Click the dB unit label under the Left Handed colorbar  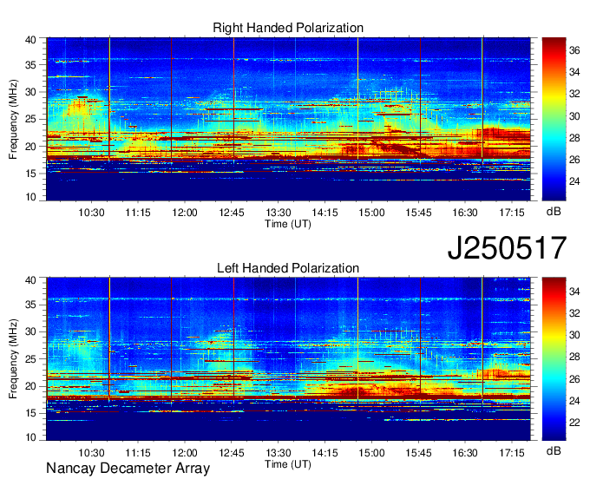(x=554, y=450)
